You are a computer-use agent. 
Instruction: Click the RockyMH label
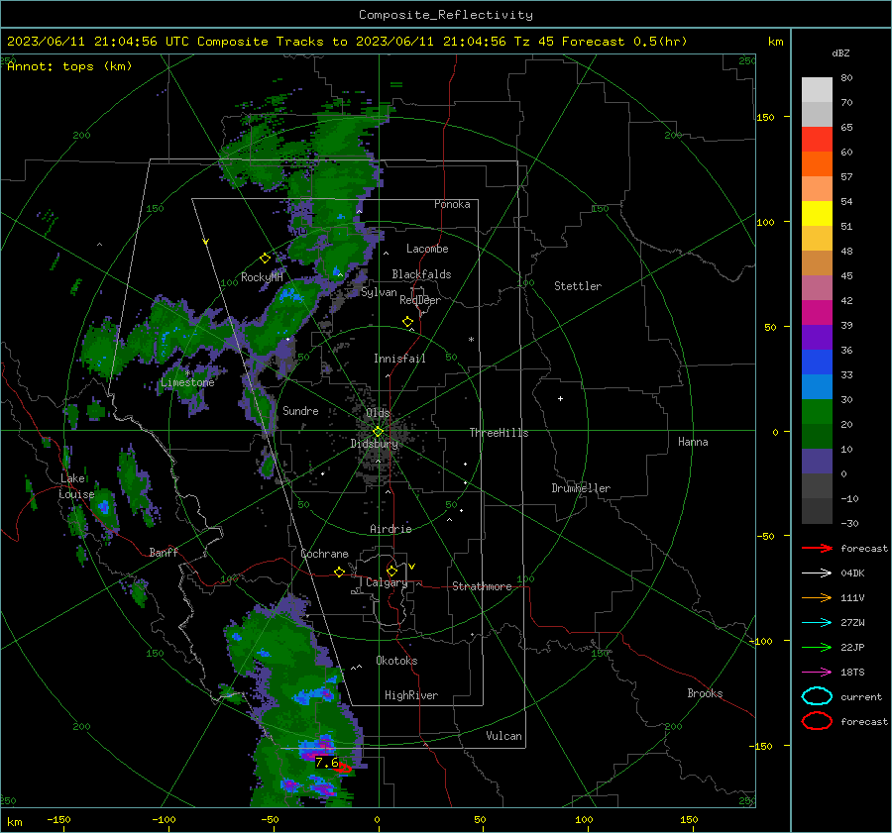click(262, 277)
